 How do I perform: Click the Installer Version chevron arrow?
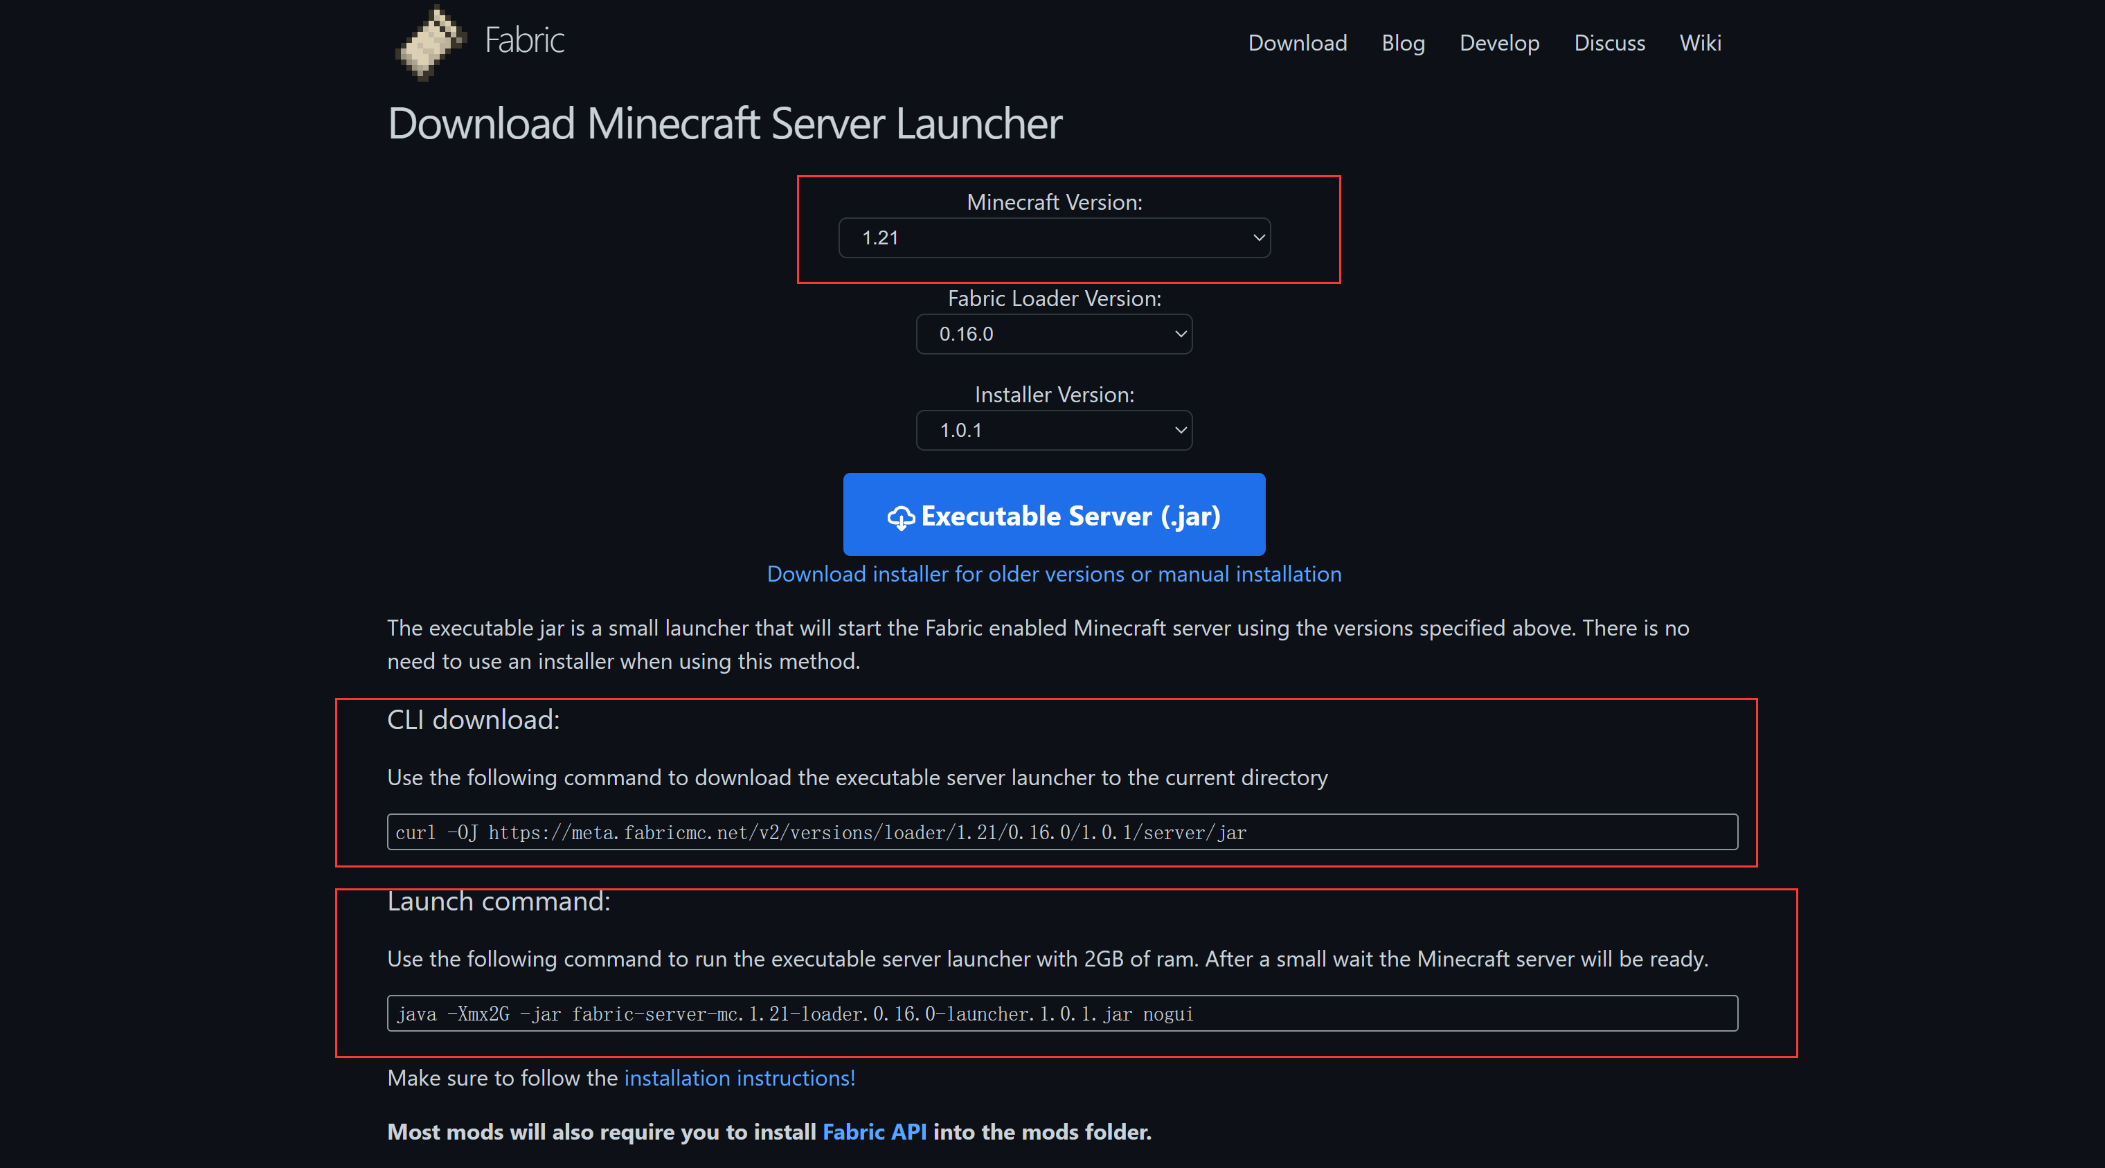point(1180,431)
